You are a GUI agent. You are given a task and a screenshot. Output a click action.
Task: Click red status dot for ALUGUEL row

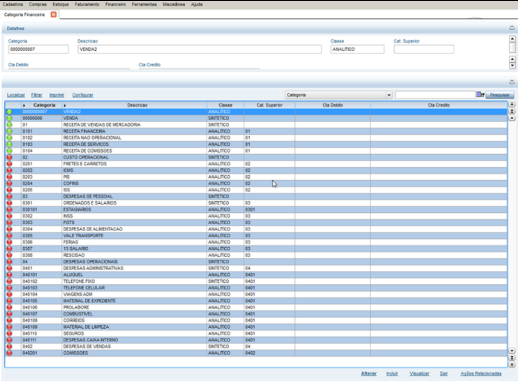coord(9,275)
